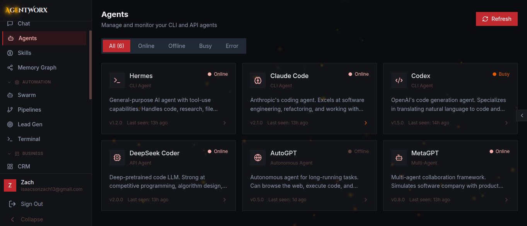Click the Agents robot icon in sidebar
The image size is (527, 226).
coord(11,38)
